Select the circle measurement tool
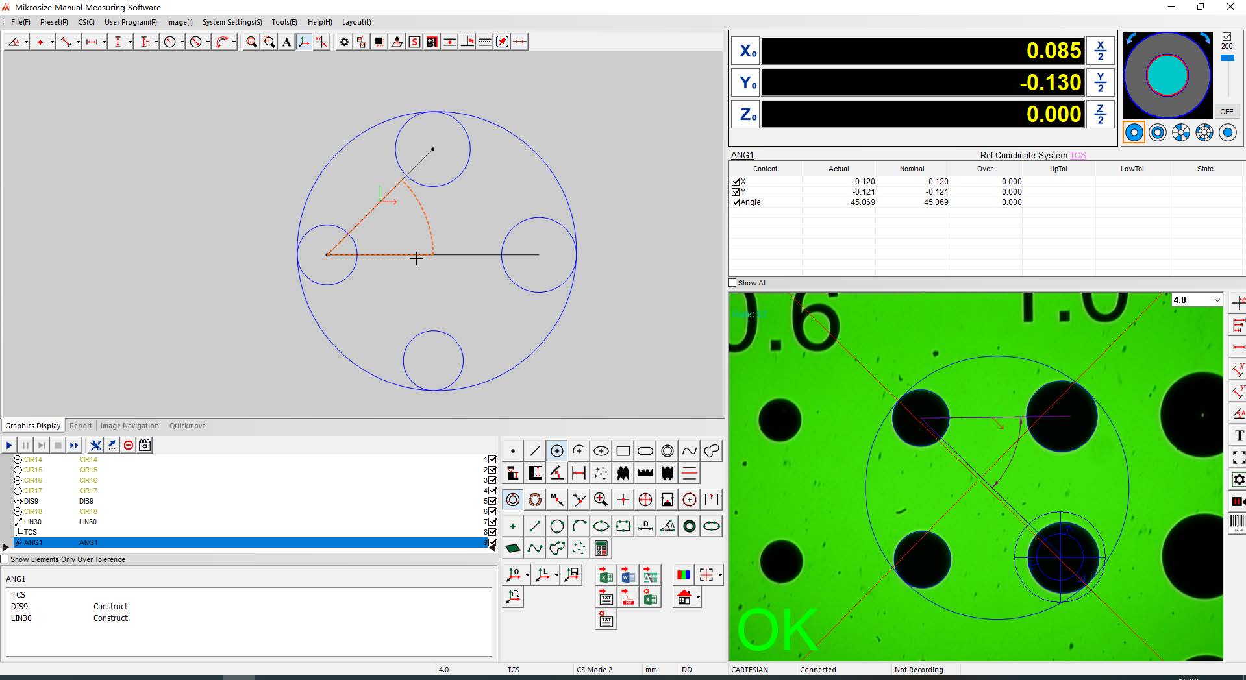The width and height of the screenshot is (1246, 680). [556, 451]
